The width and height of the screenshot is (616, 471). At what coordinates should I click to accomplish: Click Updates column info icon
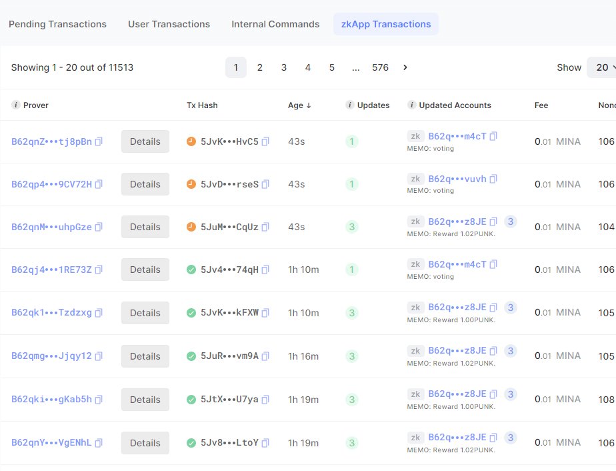click(349, 105)
